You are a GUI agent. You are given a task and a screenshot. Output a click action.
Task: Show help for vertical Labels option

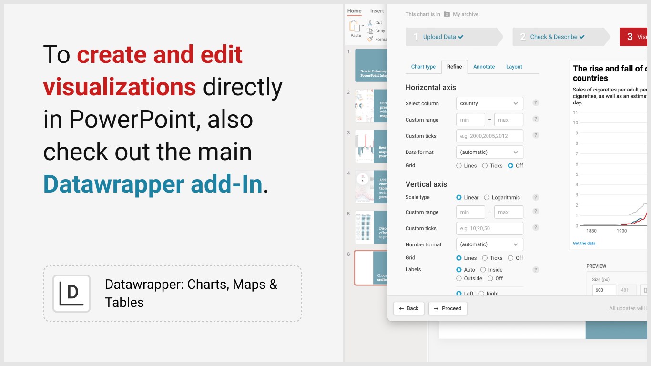tap(536, 270)
